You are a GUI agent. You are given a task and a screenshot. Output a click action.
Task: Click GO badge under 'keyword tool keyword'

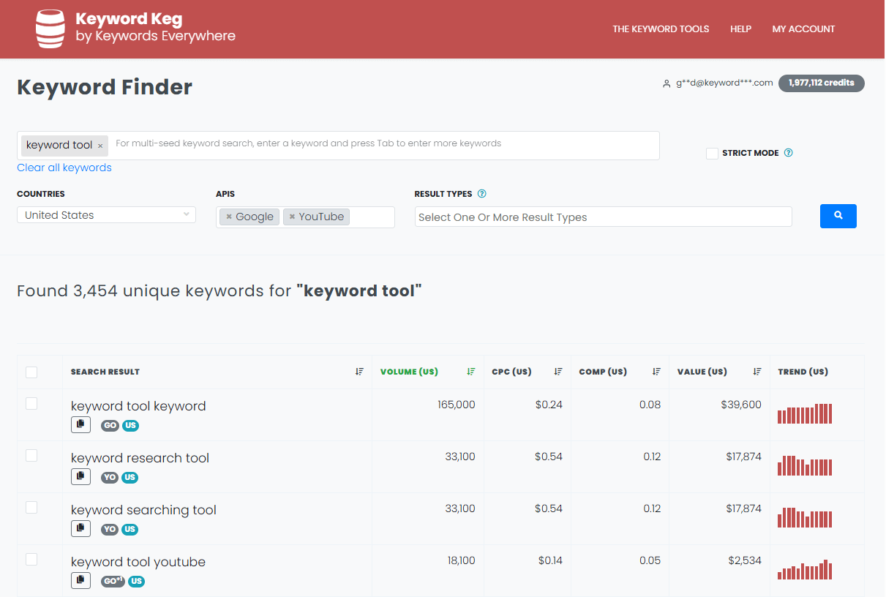110,425
